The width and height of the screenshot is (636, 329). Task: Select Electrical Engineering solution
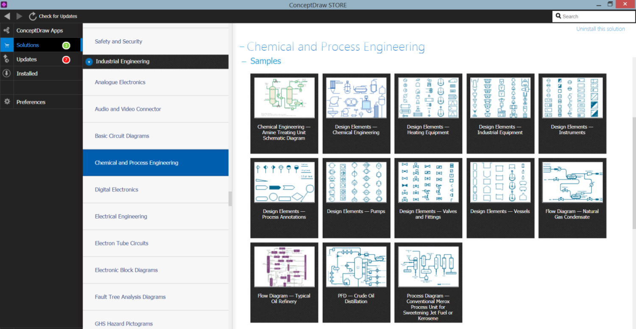[x=156, y=216]
